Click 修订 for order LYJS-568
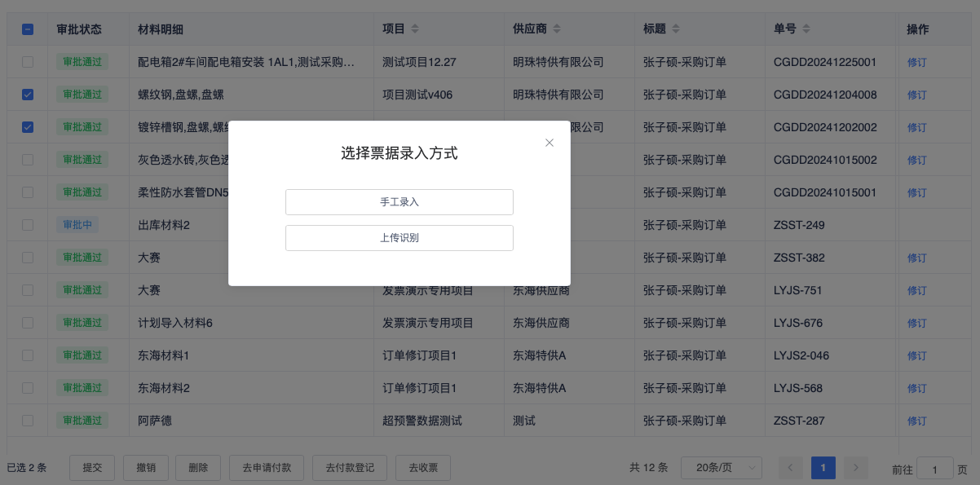 tap(917, 388)
